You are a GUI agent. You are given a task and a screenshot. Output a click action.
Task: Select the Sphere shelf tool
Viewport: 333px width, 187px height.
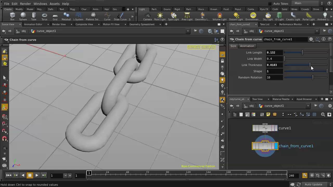[23, 16]
